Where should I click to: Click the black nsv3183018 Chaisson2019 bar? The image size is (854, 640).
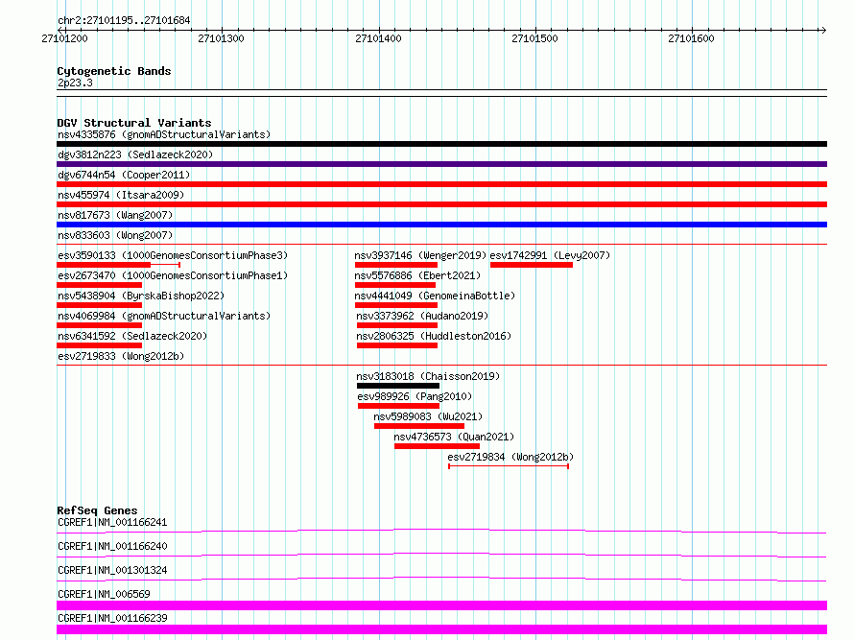pos(398,386)
